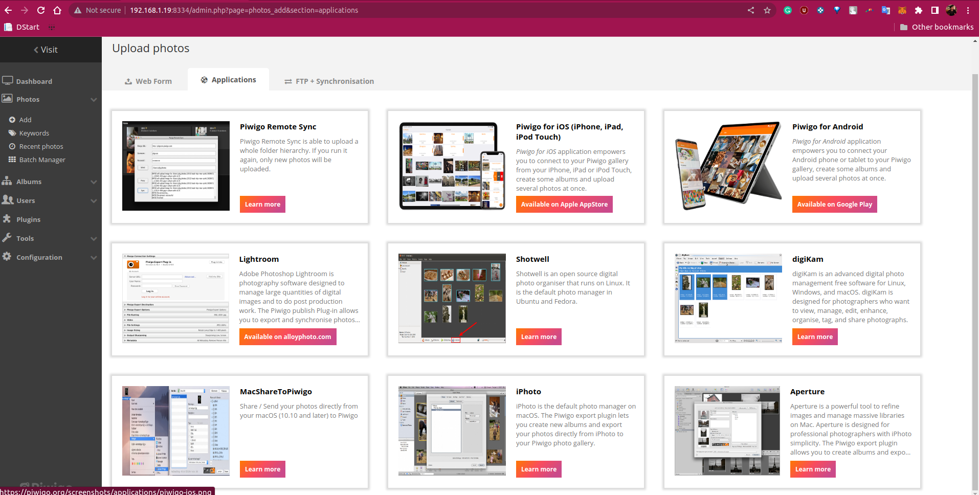Image resolution: width=979 pixels, height=495 pixels.
Task: Toggle the browser side panel icon
Action: [x=935, y=10]
